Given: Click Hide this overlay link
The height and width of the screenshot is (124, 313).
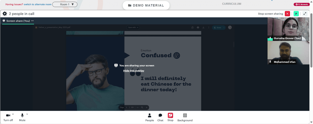Looking at the screenshot, I should (134, 71).
